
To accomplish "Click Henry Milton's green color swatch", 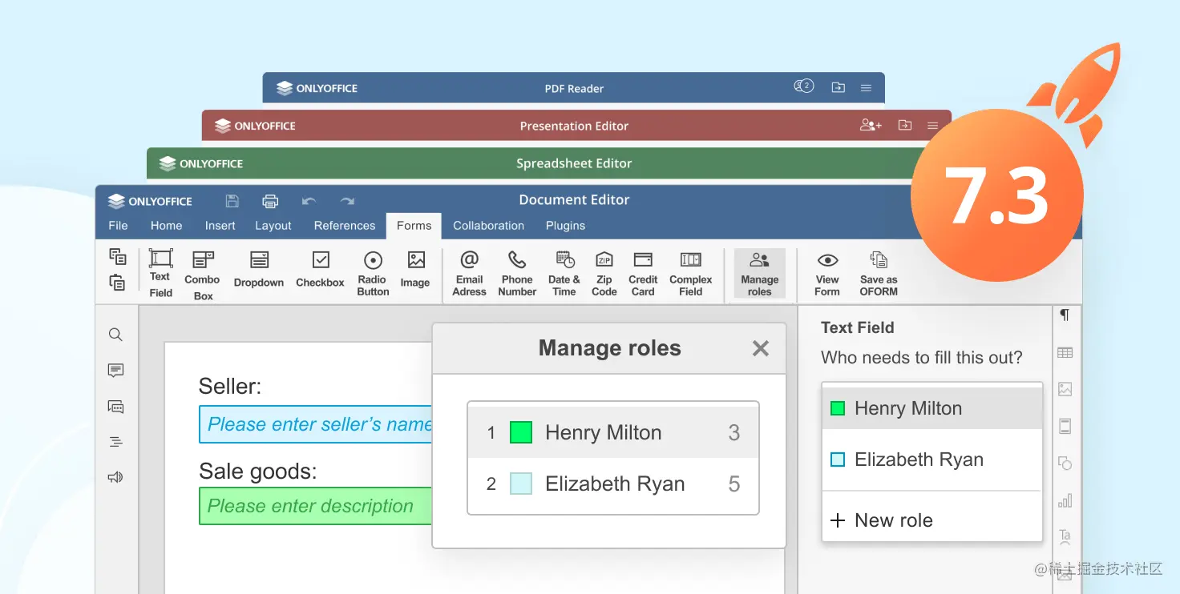I will (520, 431).
